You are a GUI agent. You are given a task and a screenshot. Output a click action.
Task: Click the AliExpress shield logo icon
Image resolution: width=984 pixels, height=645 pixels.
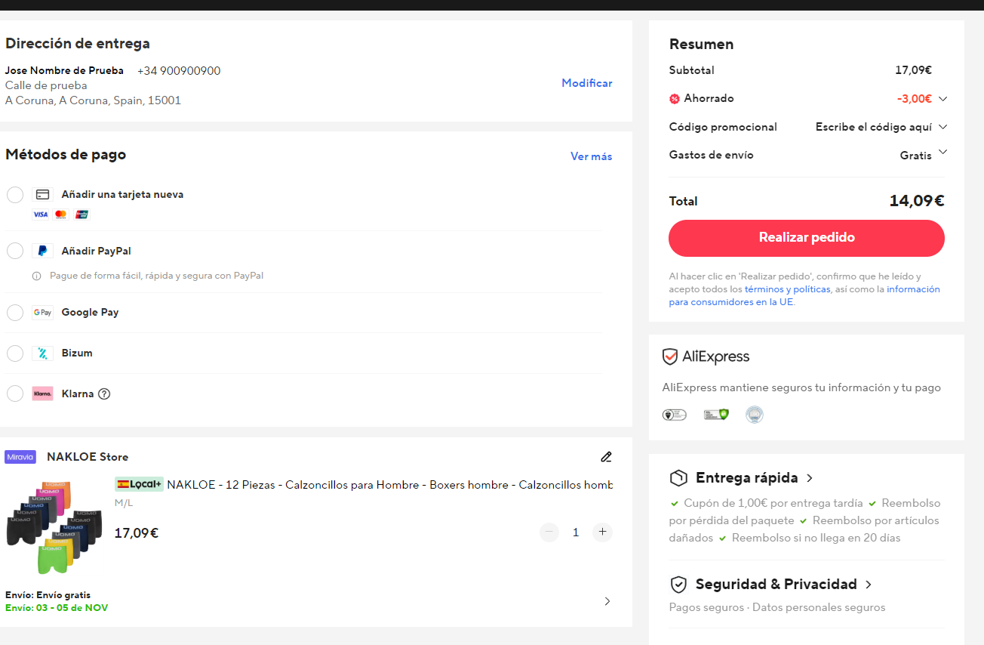pos(669,356)
